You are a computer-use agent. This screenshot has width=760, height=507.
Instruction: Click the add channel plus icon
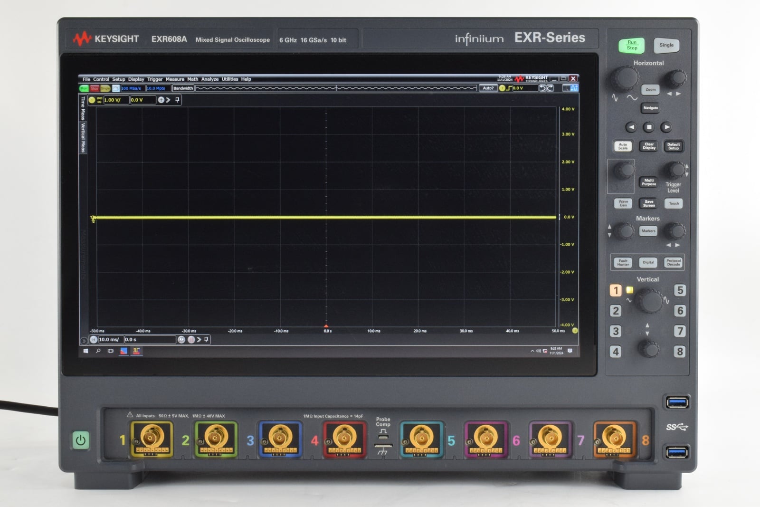pos(161,100)
